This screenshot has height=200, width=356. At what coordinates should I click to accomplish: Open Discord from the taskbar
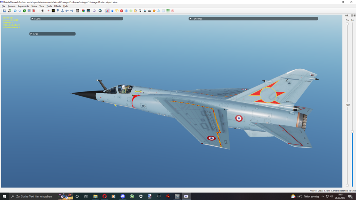(122, 196)
